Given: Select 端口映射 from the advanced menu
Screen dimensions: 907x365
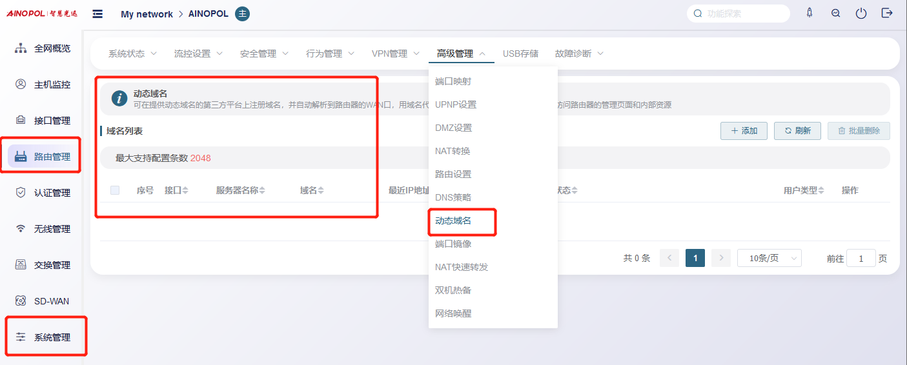Looking at the screenshot, I should click(x=453, y=81).
